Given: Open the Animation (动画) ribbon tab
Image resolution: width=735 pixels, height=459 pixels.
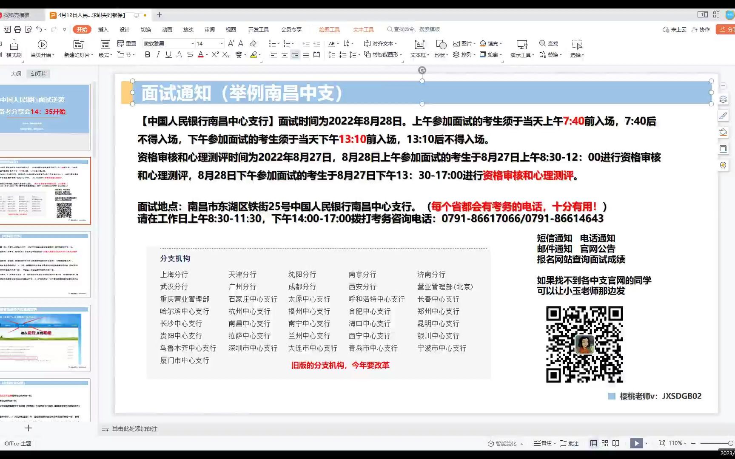Looking at the screenshot, I should pos(167,29).
